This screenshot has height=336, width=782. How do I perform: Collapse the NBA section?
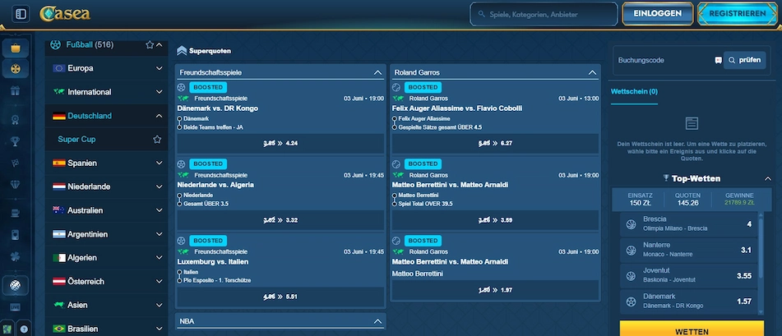[377, 321]
